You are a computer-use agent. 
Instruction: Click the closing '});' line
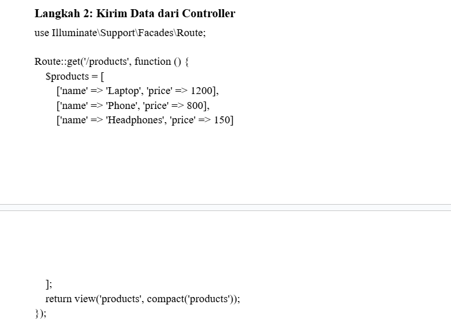(x=41, y=314)
